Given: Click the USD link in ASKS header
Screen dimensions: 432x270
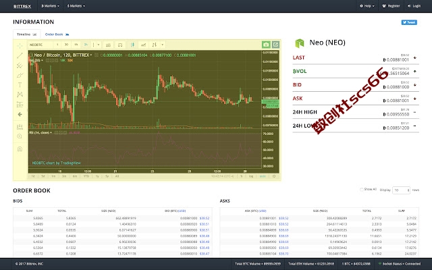Looking at the screenshot, I should (263, 211).
